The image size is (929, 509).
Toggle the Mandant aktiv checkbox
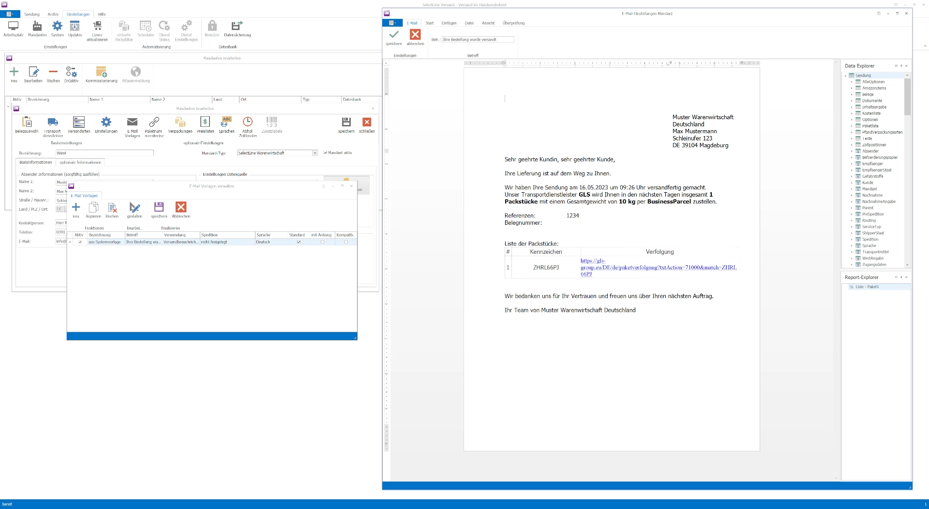[326, 153]
